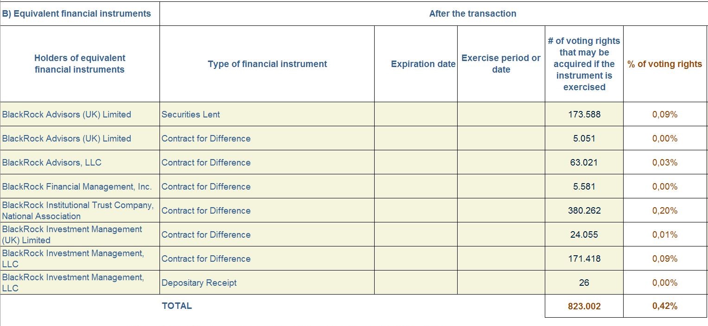Click the BlackRock Financial Management, Inc. cell
The width and height of the screenshot is (708, 326).
(x=80, y=186)
